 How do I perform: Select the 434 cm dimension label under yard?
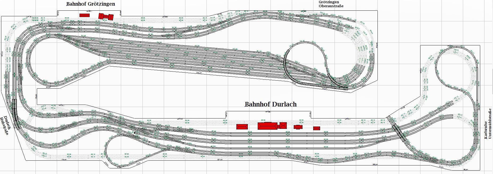coord(199,73)
